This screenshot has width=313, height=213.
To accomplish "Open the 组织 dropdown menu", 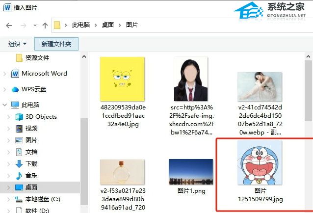I will (17, 44).
